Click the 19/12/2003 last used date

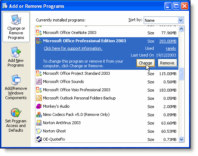pyautogui.click(x=166, y=55)
